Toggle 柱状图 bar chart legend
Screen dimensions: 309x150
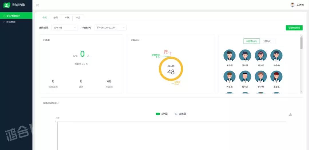coord(162,114)
